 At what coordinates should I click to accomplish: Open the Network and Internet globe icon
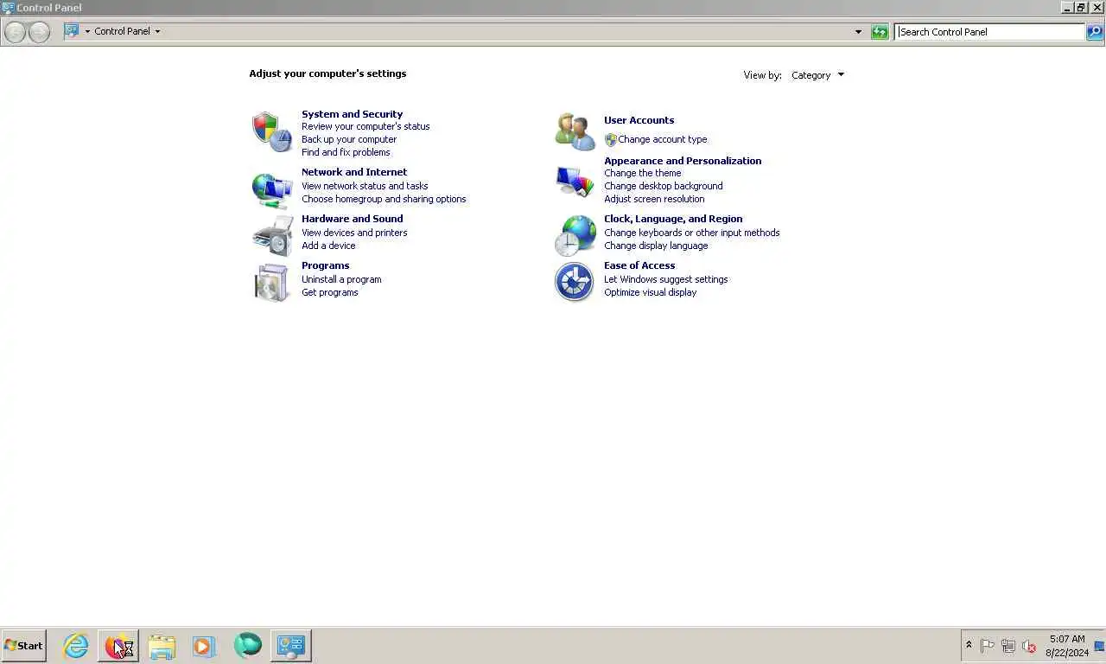272,189
